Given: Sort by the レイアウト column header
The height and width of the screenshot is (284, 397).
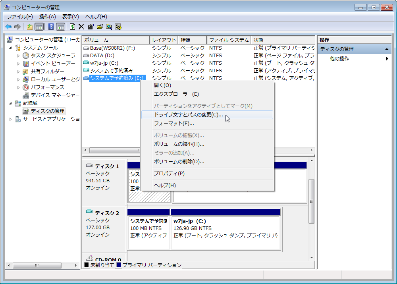Looking at the screenshot, I should point(164,40).
